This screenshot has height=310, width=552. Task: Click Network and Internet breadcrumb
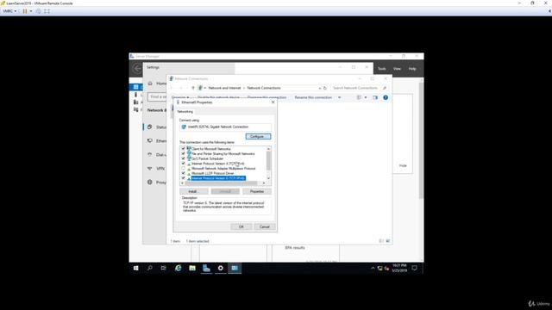[x=224, y=88]
